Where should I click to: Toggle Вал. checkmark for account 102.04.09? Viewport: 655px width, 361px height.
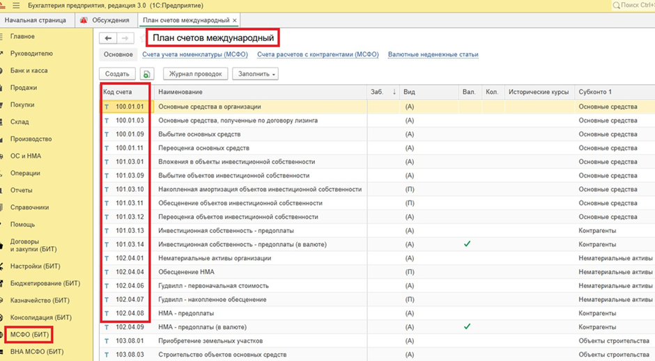tap(467, 326)
